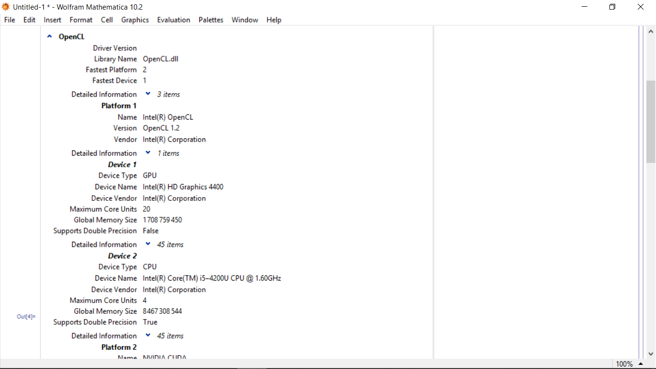Open the Evaluation menu
The width and height of the screenshot is (656, 369).
[173, 20]
